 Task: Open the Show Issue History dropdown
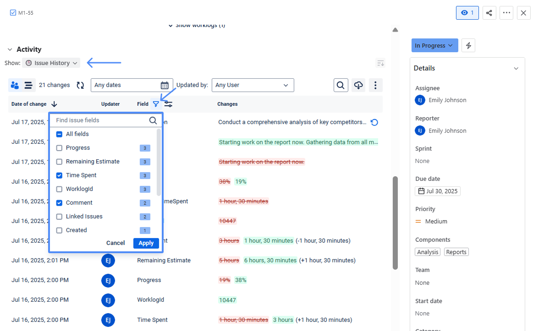click(51, 63)
